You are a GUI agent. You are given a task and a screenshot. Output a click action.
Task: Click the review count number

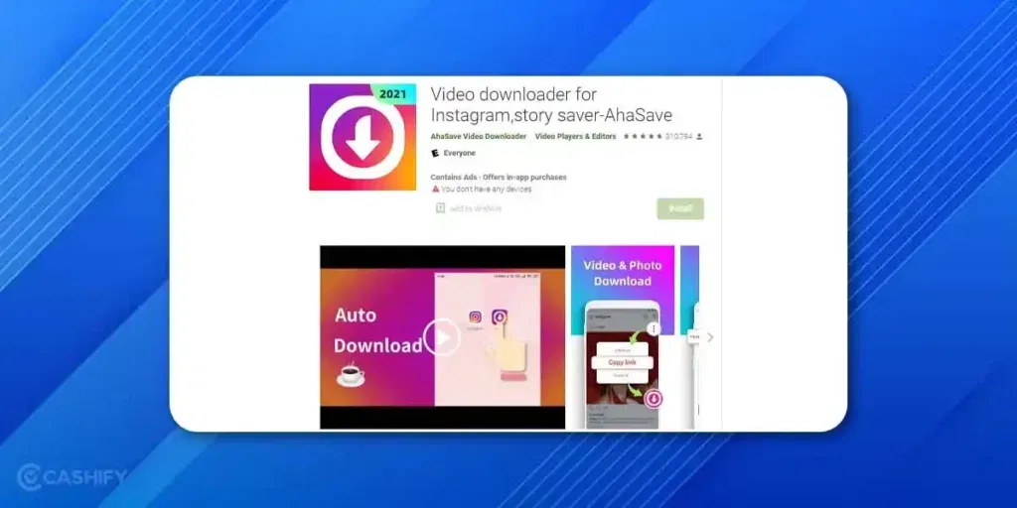click(x=678, y=137)
